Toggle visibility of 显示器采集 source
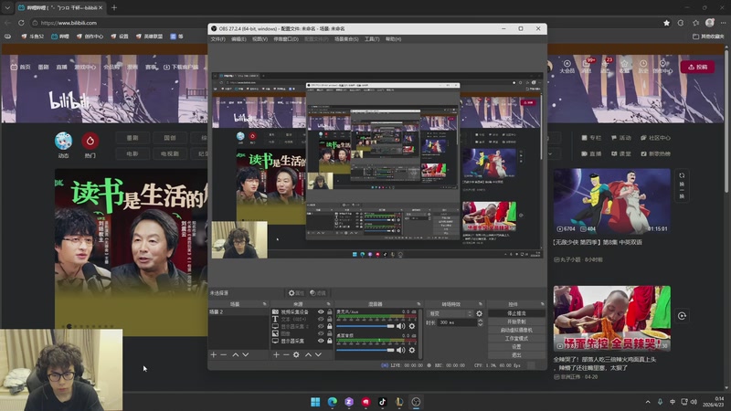Viewport: 731px width, 411px height. [x=320, y=341]
